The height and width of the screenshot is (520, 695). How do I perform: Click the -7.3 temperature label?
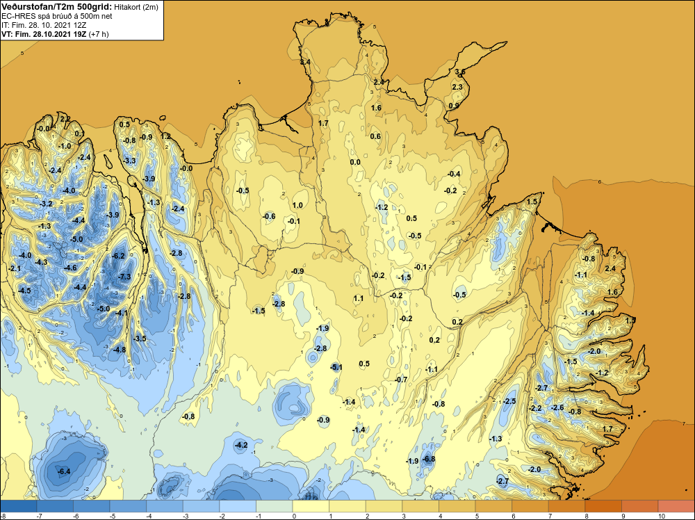pyautogui.click(x=124, y=277)
